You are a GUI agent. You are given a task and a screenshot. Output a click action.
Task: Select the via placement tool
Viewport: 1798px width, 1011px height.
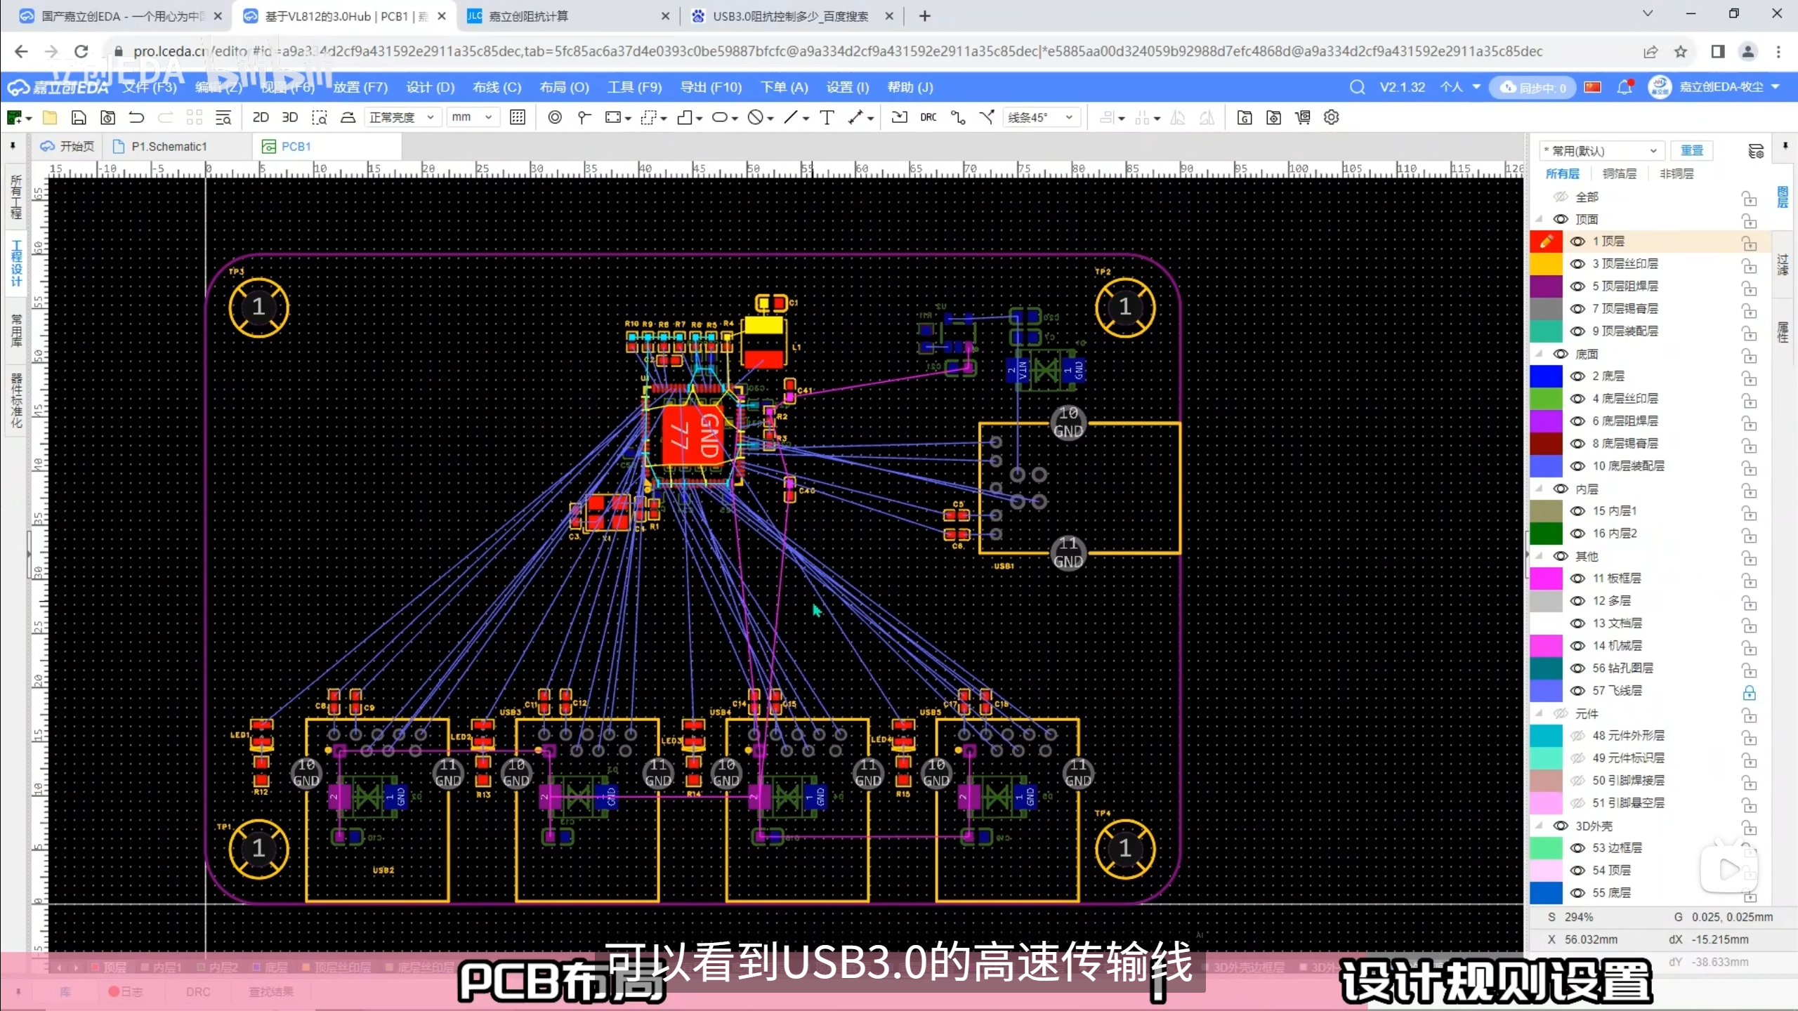pos(554,117)
